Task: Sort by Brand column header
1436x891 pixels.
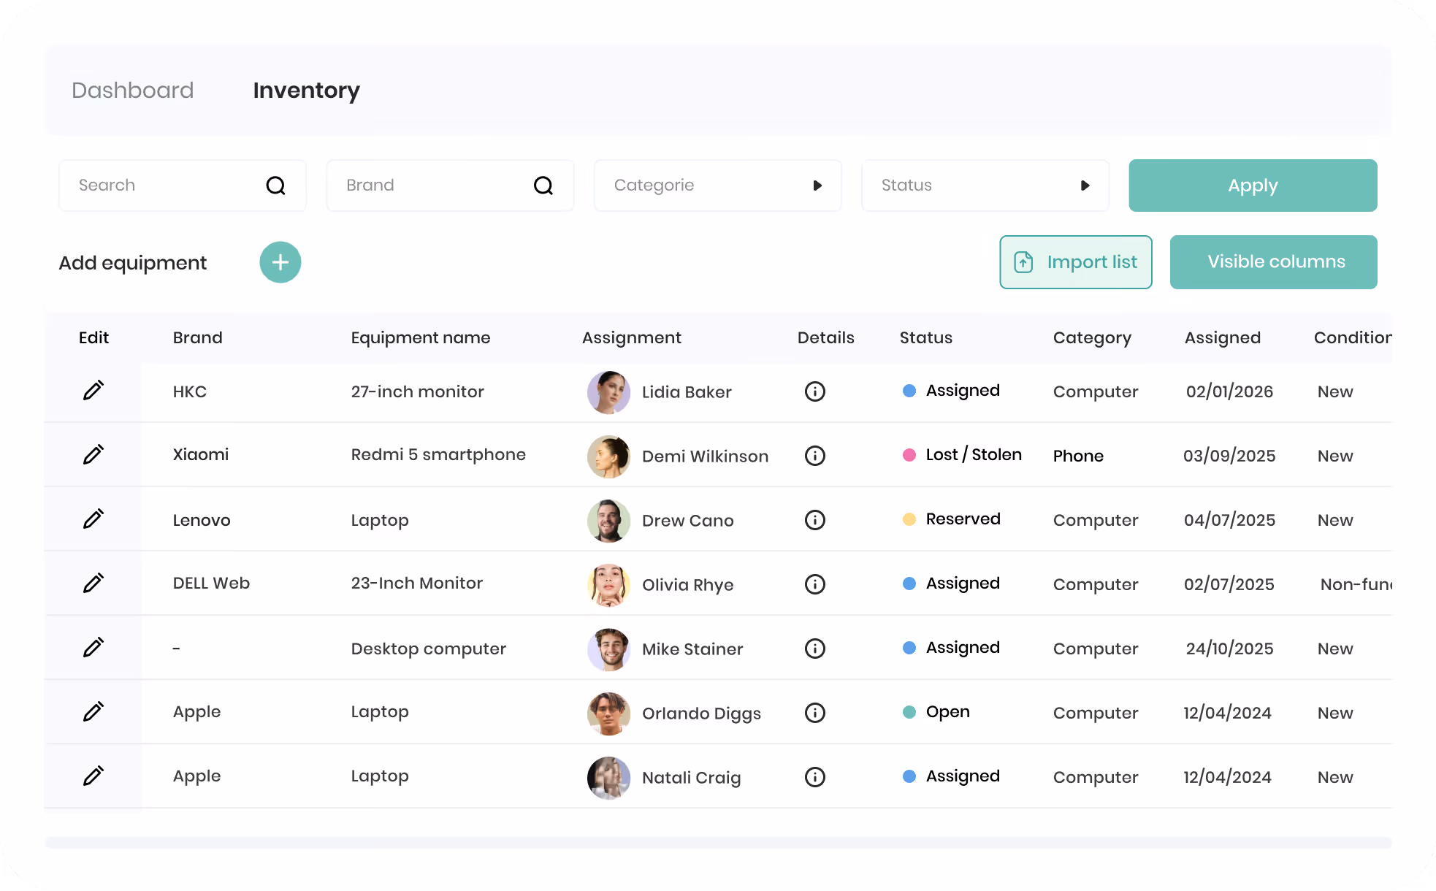Action: pyautogui.click(x=197, y=337)
